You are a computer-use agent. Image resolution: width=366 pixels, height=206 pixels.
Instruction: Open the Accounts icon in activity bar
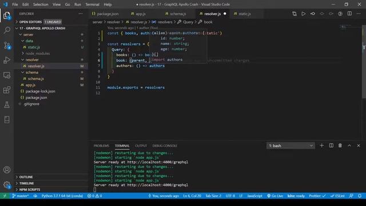click(x=7, y=169)
